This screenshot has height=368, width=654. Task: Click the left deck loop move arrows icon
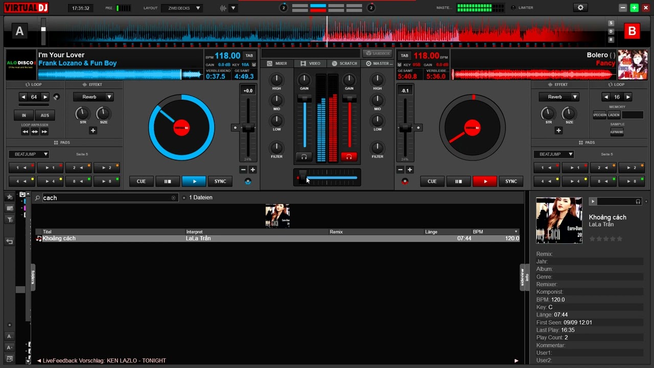(35, 132)
